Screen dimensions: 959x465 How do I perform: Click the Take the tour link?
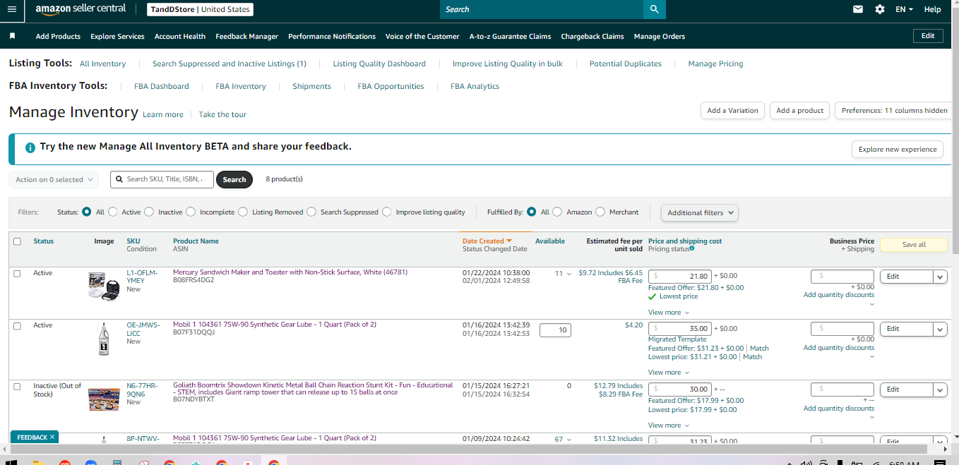click(x=222, y=114)
